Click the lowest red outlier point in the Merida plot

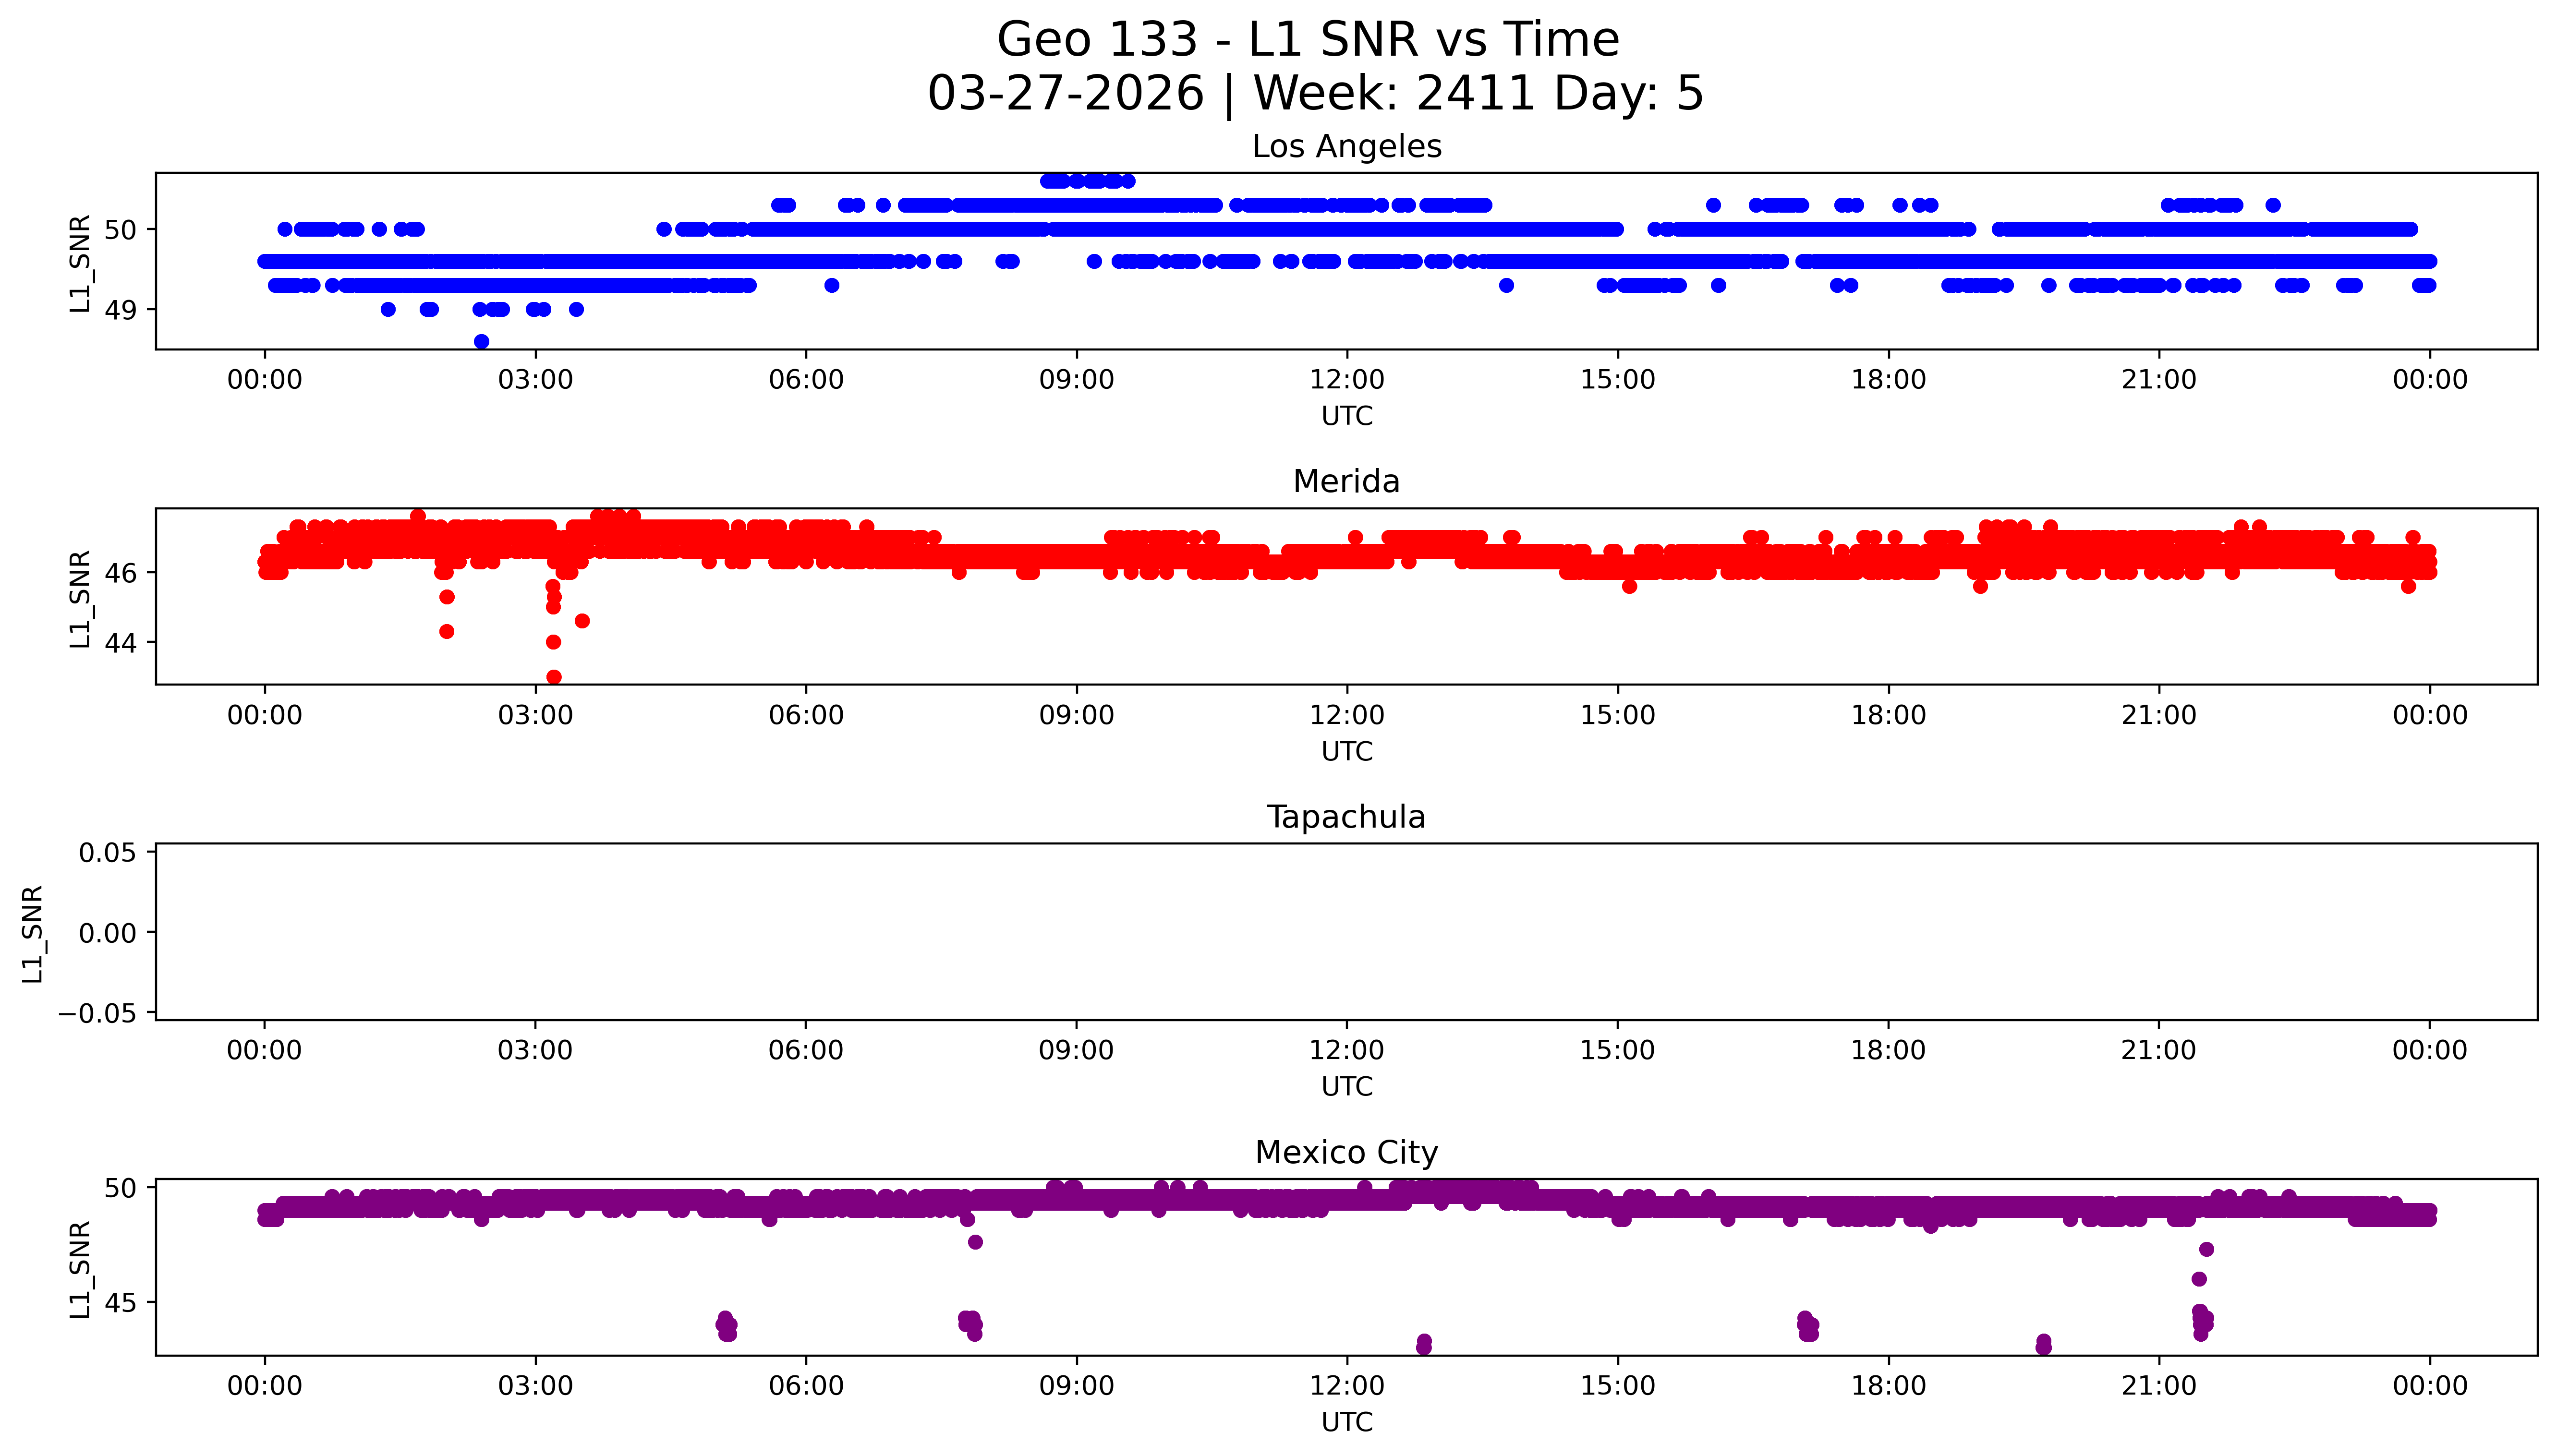(x=554, y=677)
